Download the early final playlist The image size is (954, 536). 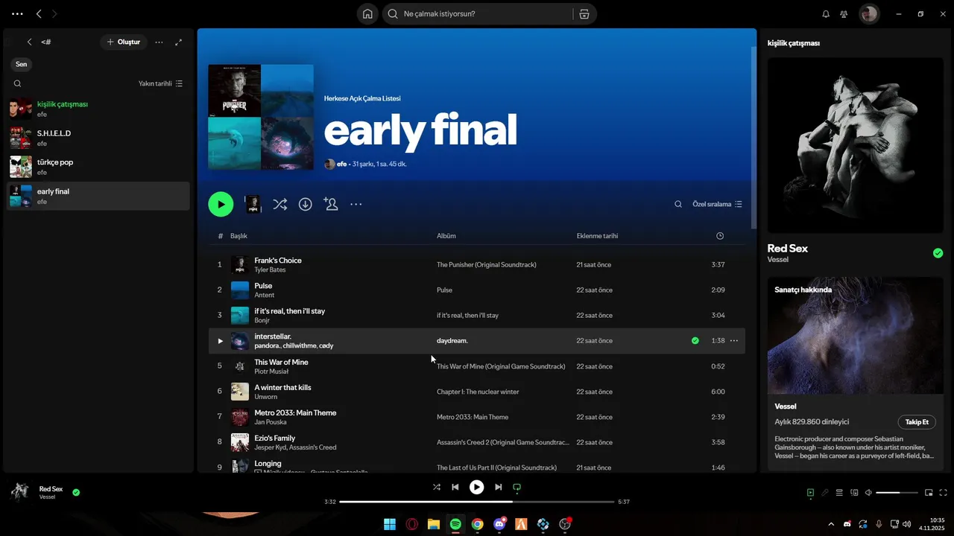306,204
